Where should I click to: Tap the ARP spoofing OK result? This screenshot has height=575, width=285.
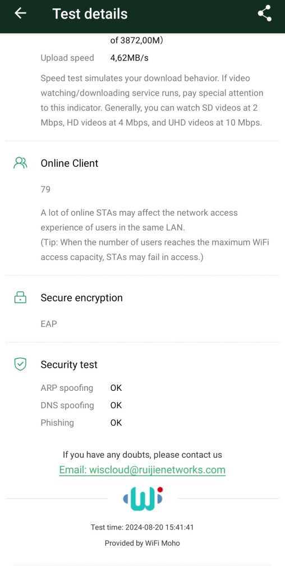click(116, 388)
